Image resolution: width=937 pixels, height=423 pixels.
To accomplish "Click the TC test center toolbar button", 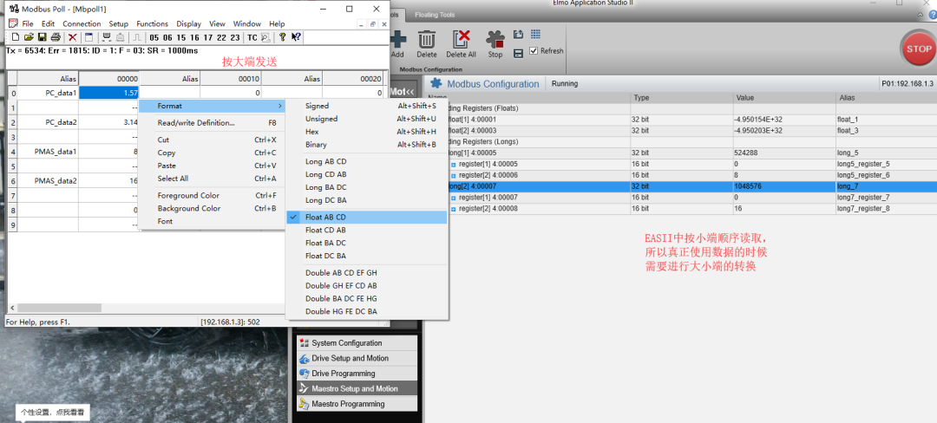I will click(252, 37).
